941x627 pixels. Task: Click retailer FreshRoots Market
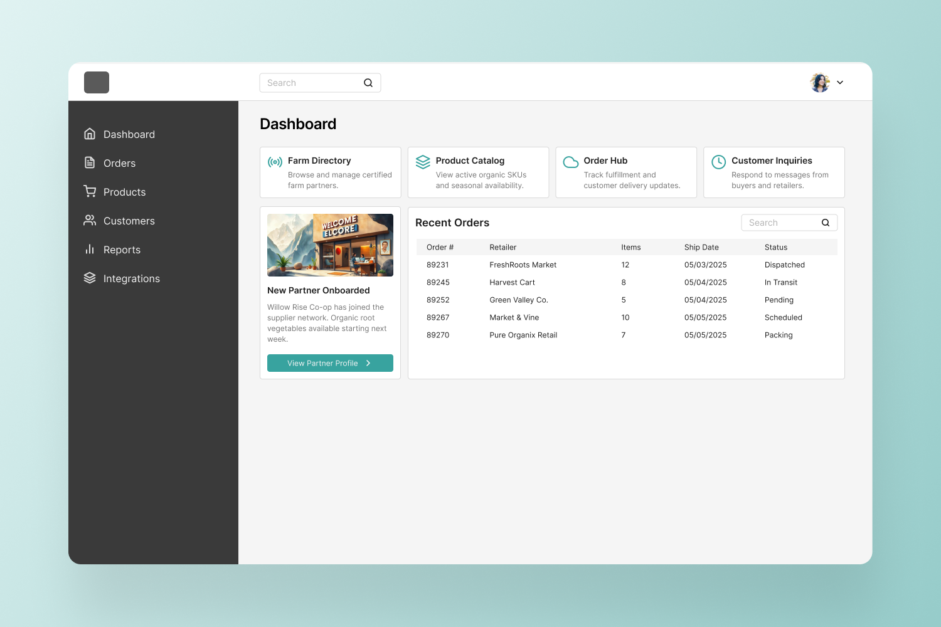pos(523,265)
